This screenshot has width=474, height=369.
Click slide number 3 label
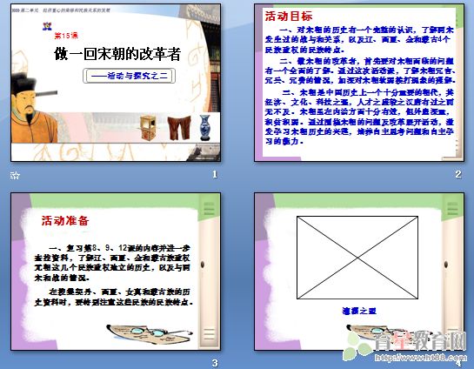coord(215,363)
